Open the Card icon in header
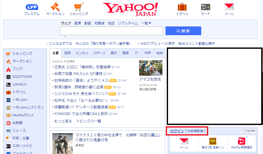Image resolution: width=263 pixels, height=154 pixels. pyautogui.click(x=205, y=7)
